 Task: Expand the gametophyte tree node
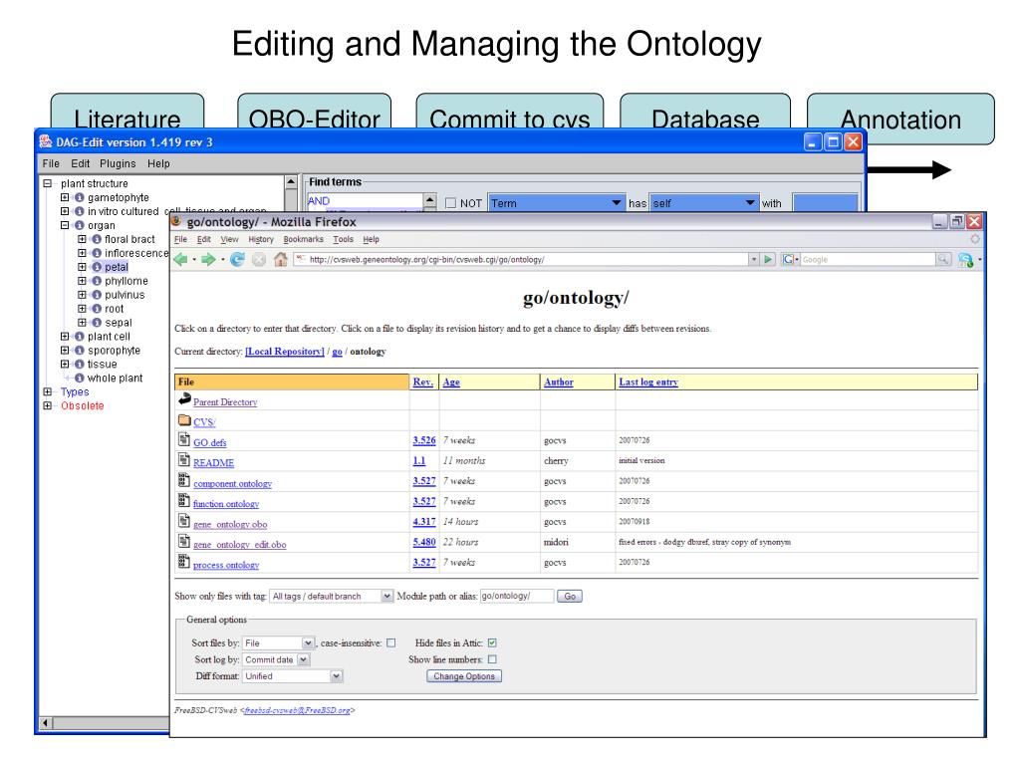tap(65, 197)
